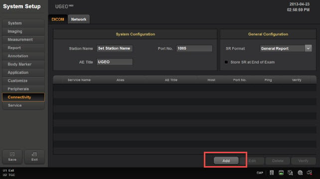Click the Port No. column header
The width and height of the screenshot is (320, 179).
pos(240,80)
